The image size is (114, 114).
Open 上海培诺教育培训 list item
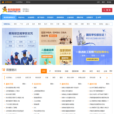coord(39,91)
